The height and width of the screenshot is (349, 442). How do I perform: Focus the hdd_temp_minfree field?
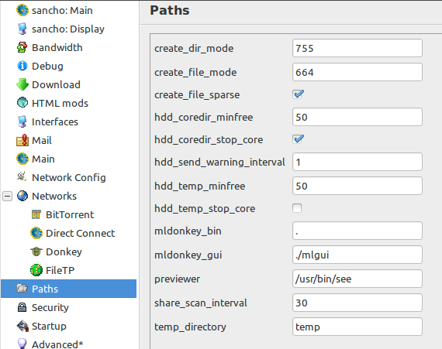coord(357,186)
